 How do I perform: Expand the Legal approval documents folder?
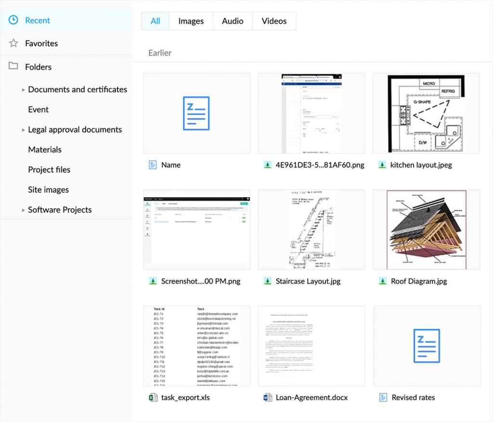pyautogui.click(x=23, y=129)
